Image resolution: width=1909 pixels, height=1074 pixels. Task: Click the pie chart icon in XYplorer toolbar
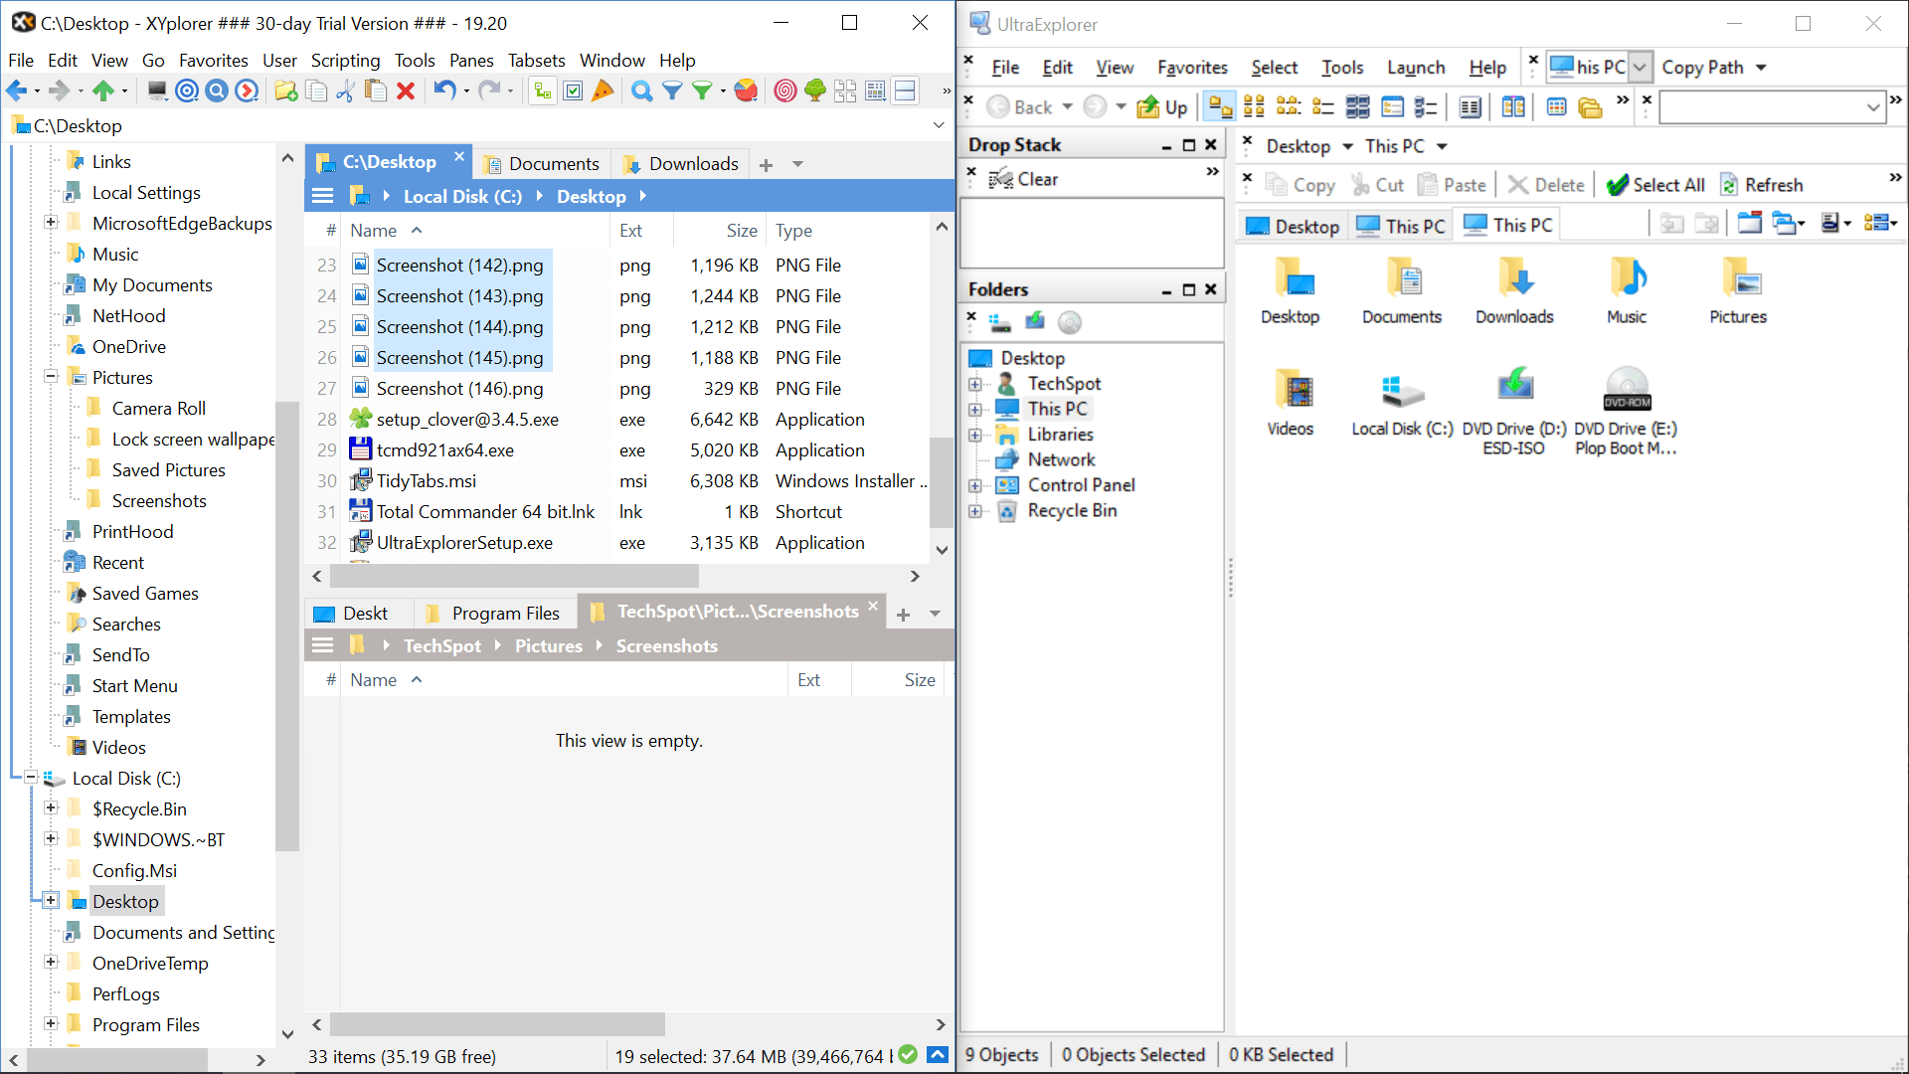point(746,91)
